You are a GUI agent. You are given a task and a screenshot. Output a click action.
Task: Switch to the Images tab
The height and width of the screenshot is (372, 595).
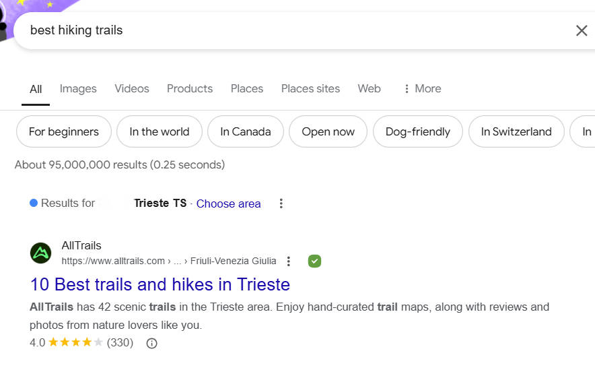tap(78, 88)
